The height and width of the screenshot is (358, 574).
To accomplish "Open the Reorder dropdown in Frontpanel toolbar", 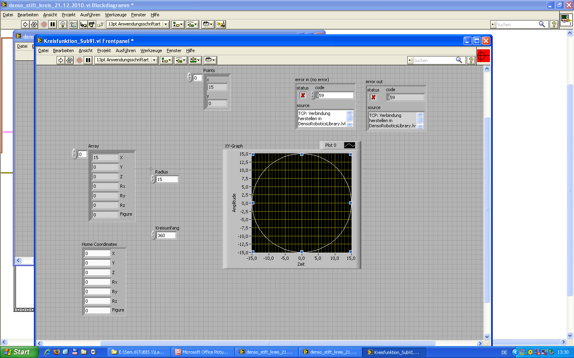I will click(210, 60).
